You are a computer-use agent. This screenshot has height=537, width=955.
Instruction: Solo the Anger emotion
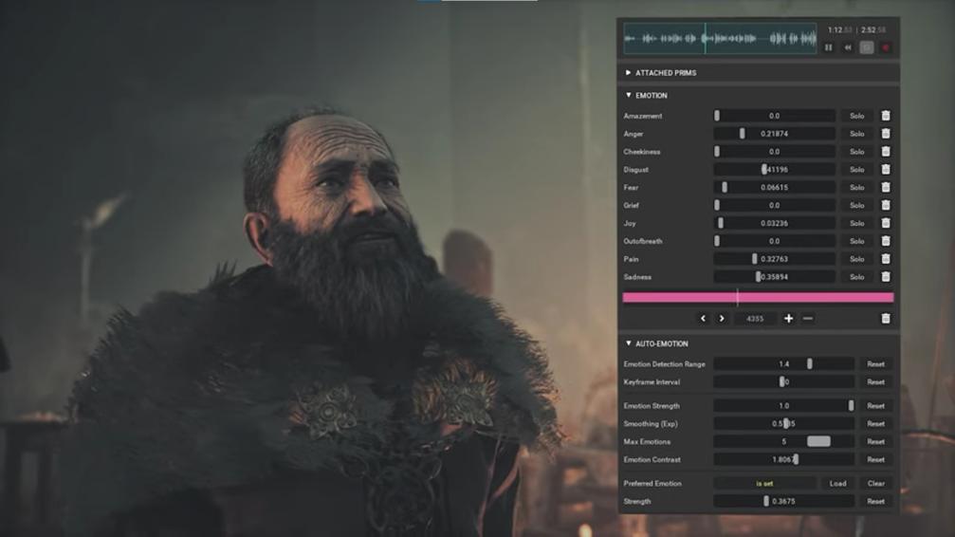[857, 134]
